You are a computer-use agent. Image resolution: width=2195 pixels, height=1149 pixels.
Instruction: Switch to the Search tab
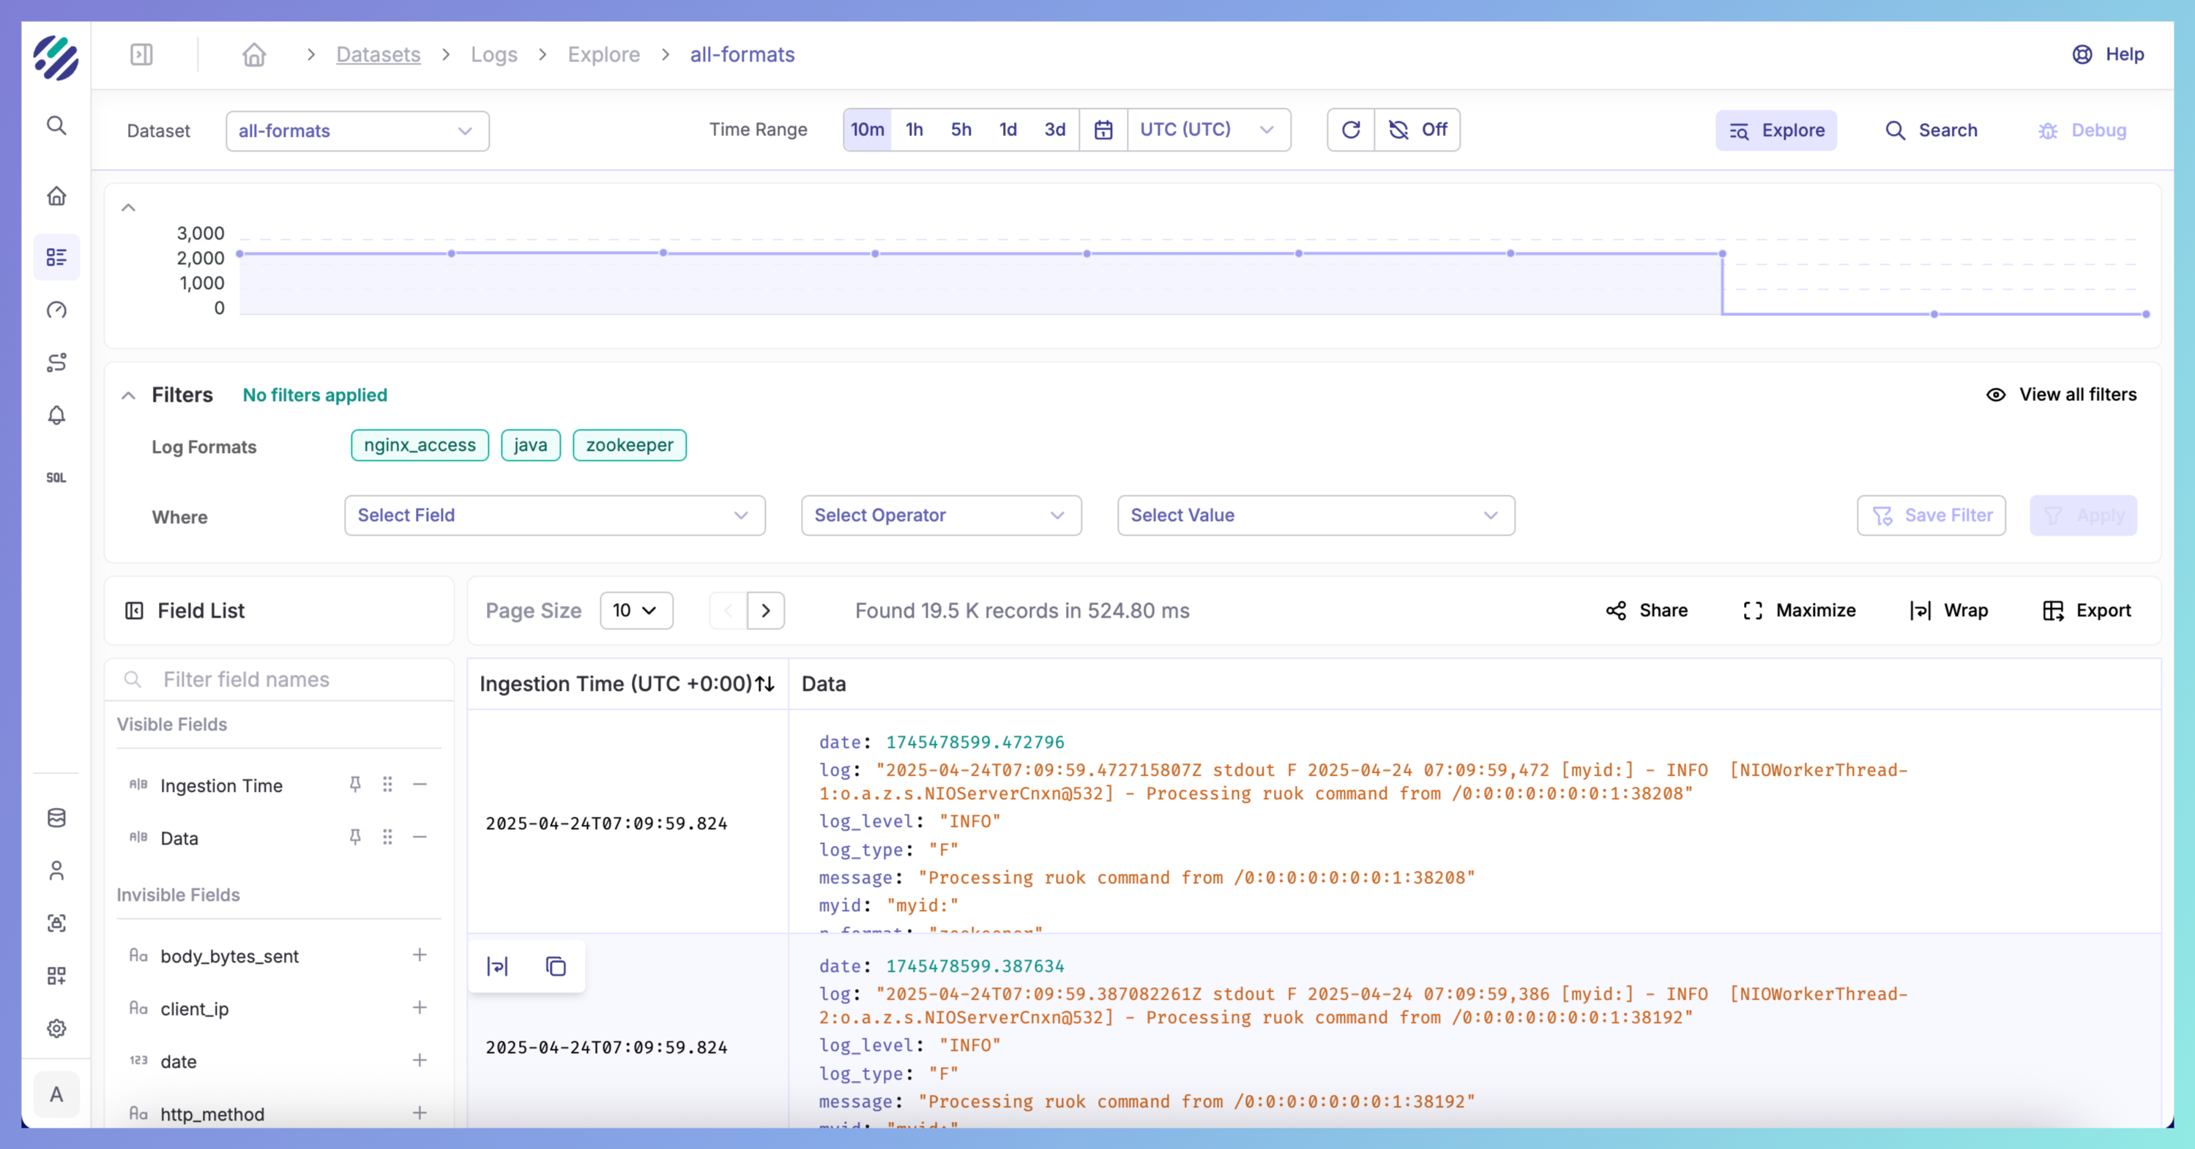[x=1931, y=130]
